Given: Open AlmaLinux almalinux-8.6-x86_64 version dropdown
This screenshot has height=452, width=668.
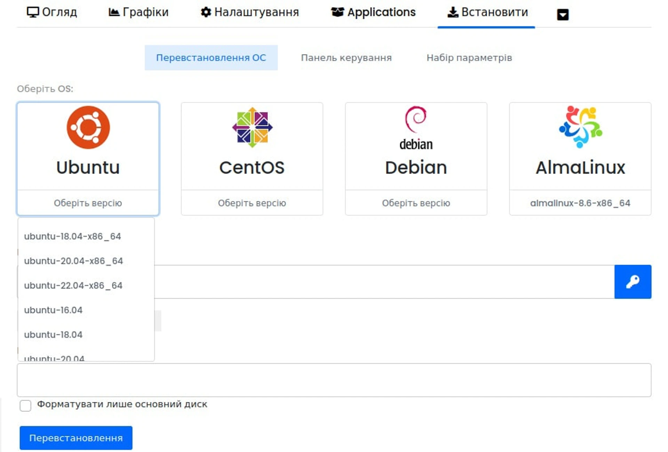Looking at the screenshot, I should click(580, 203).
